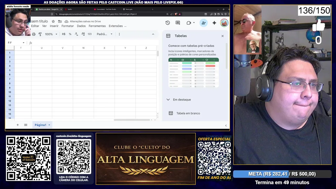Close the Planilha sem título browser tab
Screen dimensions: 336x189
[x=61, y=9]
